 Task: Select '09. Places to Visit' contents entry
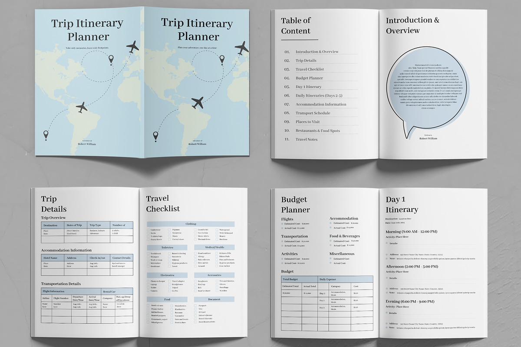[302, 122]
